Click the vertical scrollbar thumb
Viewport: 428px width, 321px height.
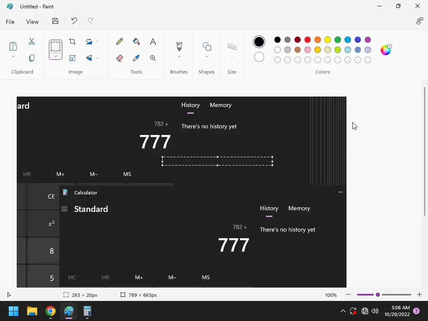[x=425, y=151]
